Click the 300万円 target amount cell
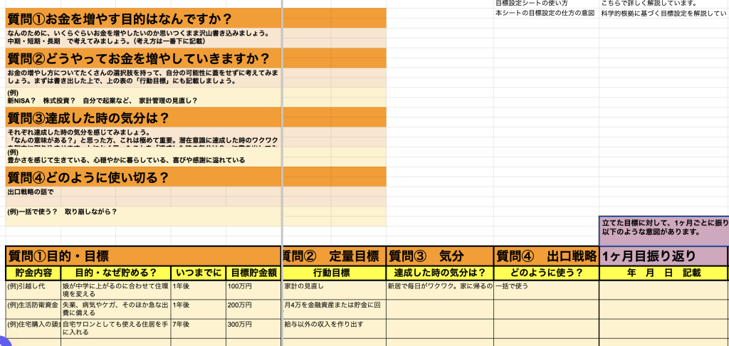This screenshot has width=729, height=346. 253,325
